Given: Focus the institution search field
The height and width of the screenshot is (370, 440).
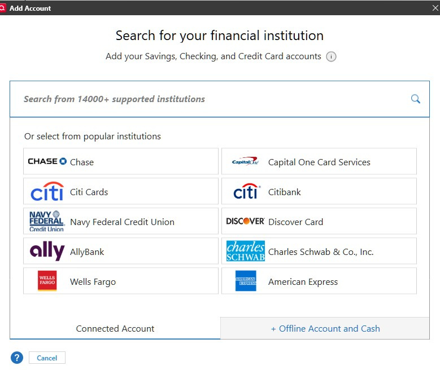Looking at the screenshot, I should [x=209, y=99].
